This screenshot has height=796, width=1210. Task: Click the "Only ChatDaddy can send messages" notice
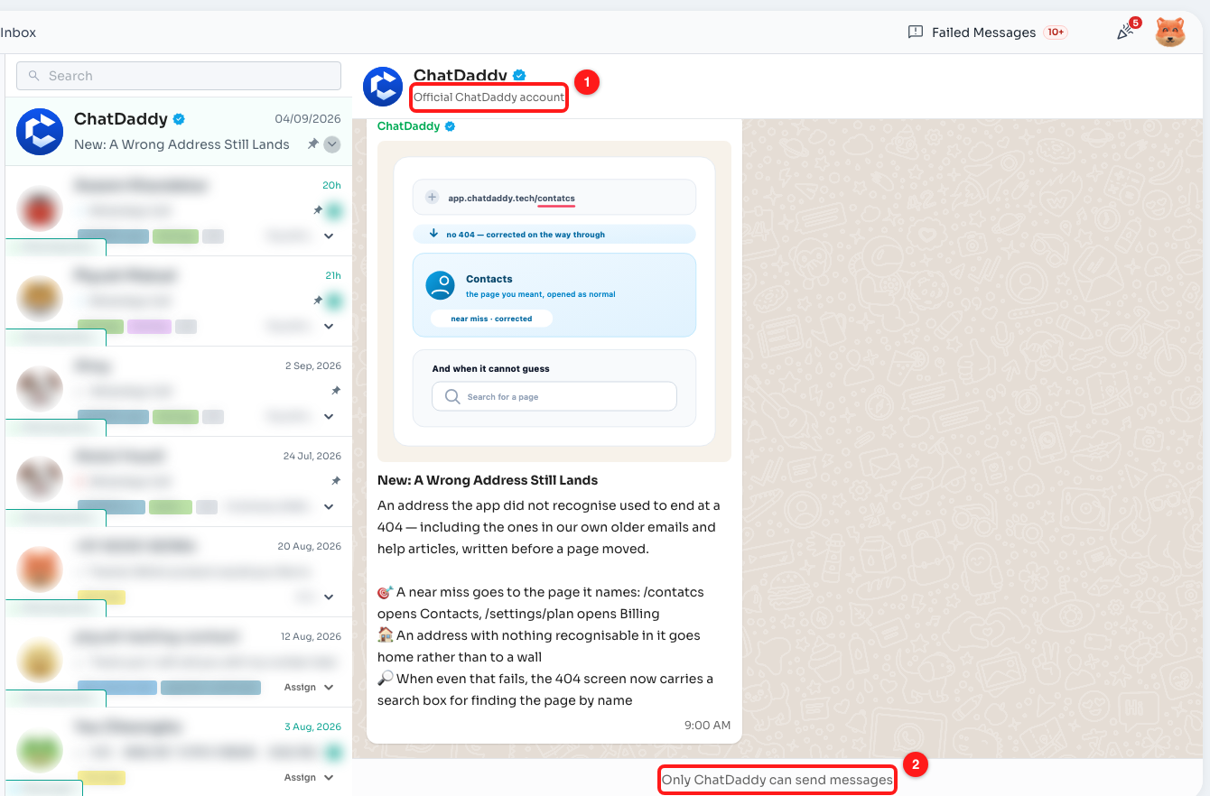pos(777,780)
